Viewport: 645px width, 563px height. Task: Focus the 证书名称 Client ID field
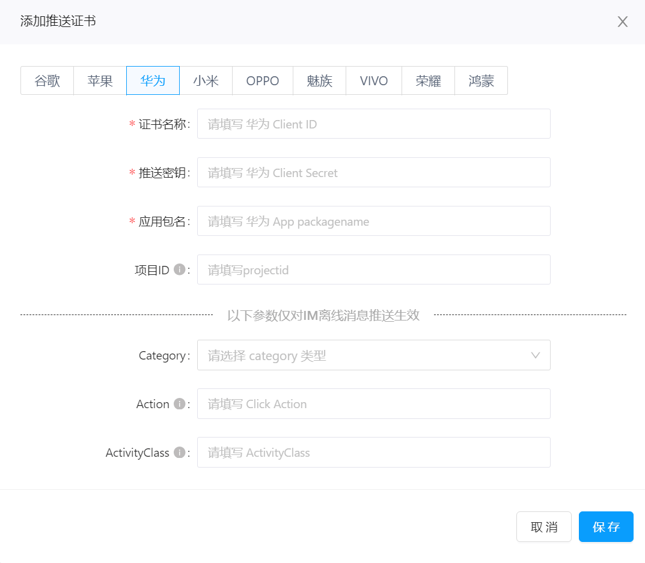point(373,124)
